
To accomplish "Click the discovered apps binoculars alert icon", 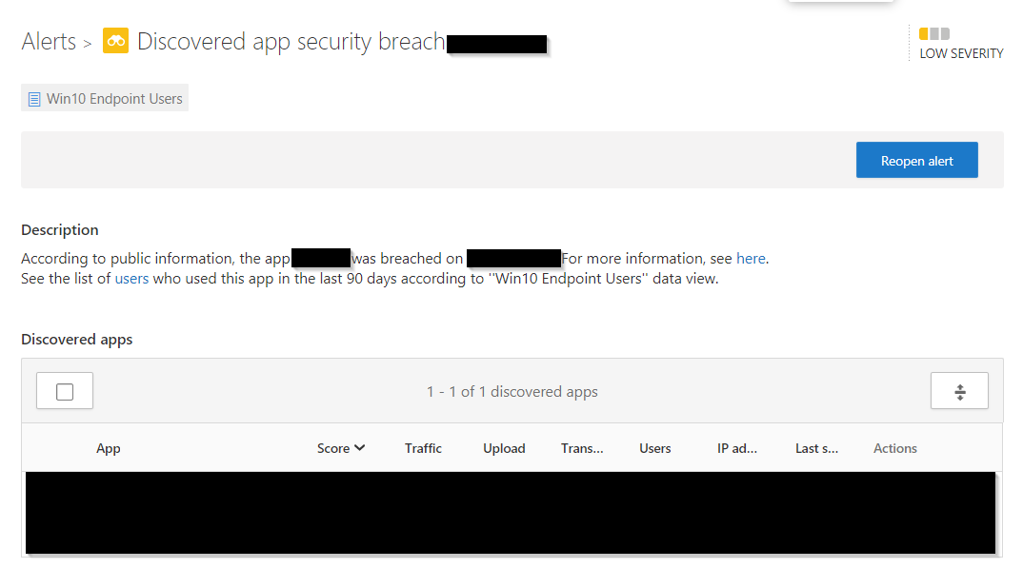I will [x=114, y=41].
